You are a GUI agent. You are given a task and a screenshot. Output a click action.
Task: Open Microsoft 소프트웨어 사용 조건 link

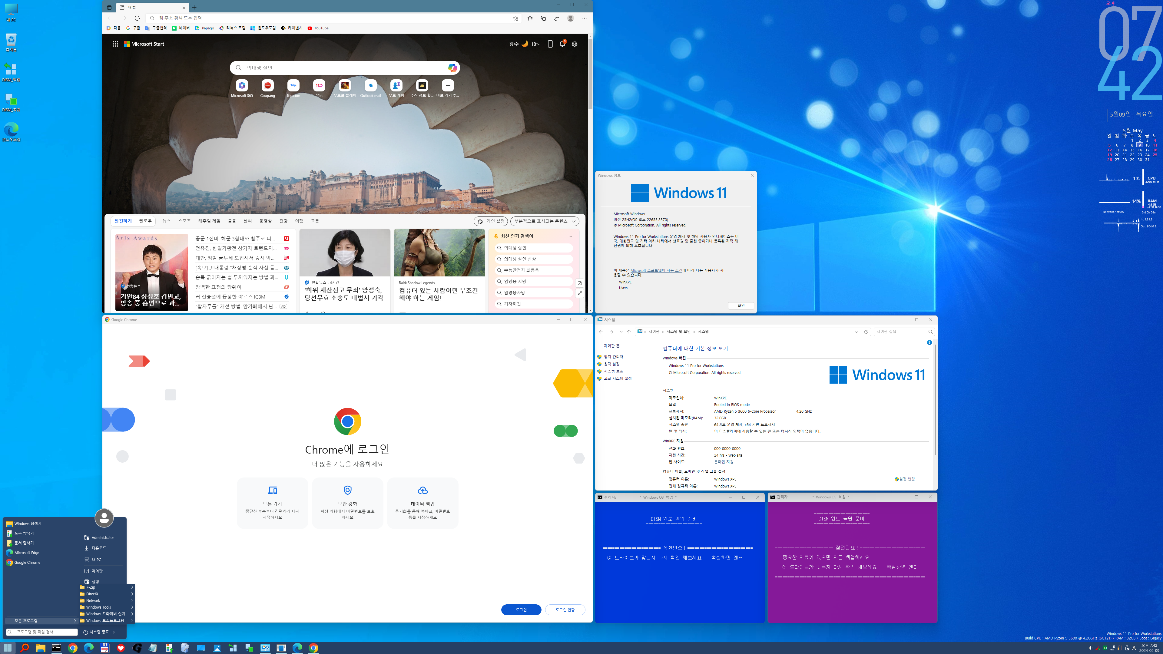tap(656, 270)
